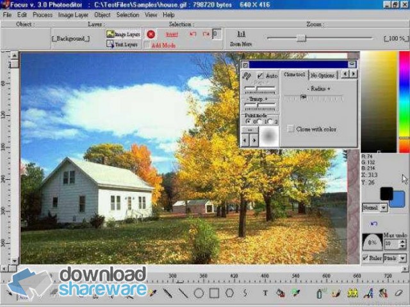Open the Help menu
The width and height of the screenshot is (410, 307).
point(168,15)
